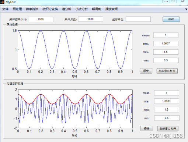Viewport: 188px width, 142px height.
Task: Open the 解调制 menu
Action: point(97,9)
